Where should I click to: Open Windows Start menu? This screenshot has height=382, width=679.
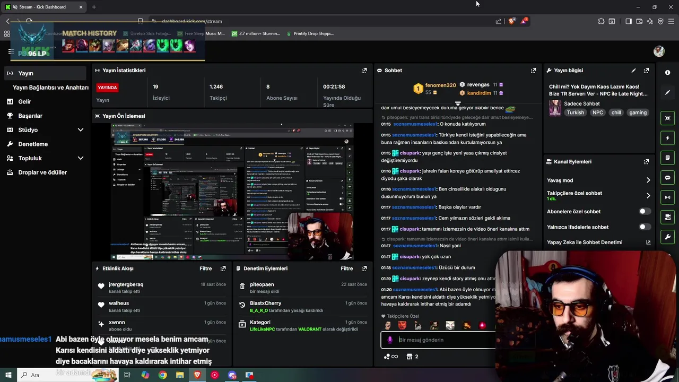coord(8,375)
